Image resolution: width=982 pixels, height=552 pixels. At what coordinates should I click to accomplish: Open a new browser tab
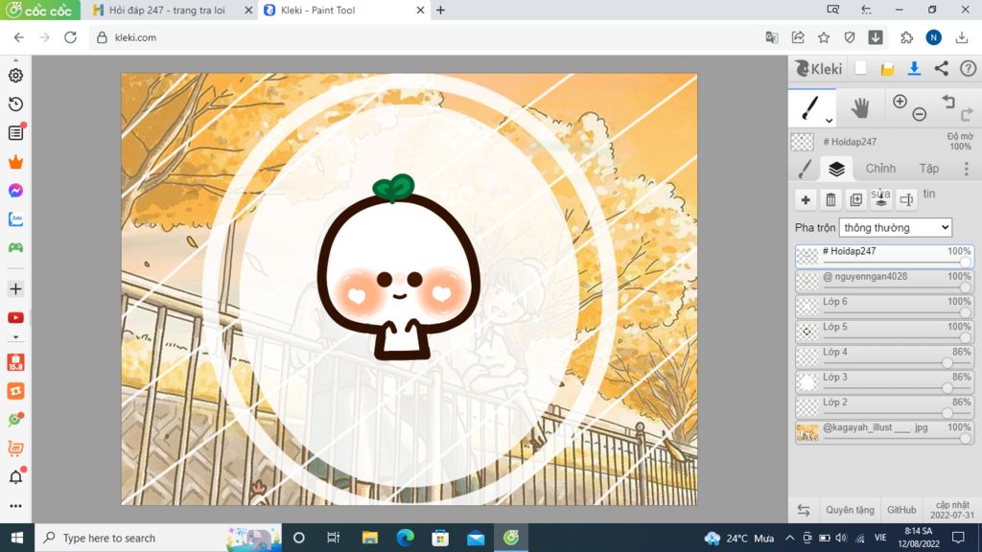[441, 10]
